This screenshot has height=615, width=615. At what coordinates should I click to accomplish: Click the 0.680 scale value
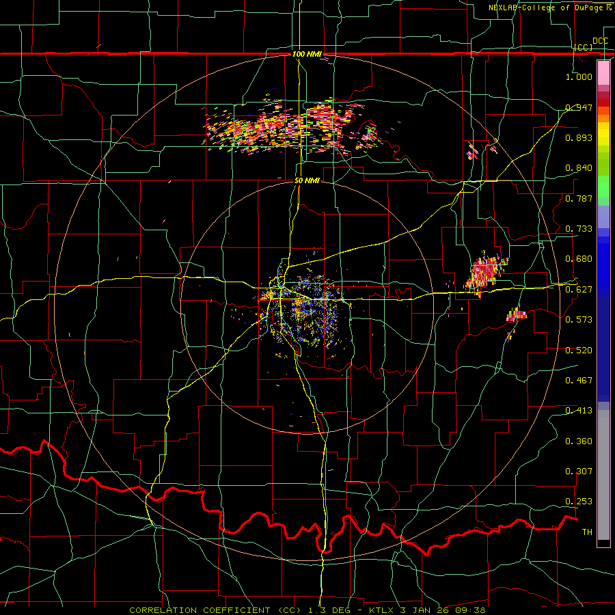pos(579,259)
